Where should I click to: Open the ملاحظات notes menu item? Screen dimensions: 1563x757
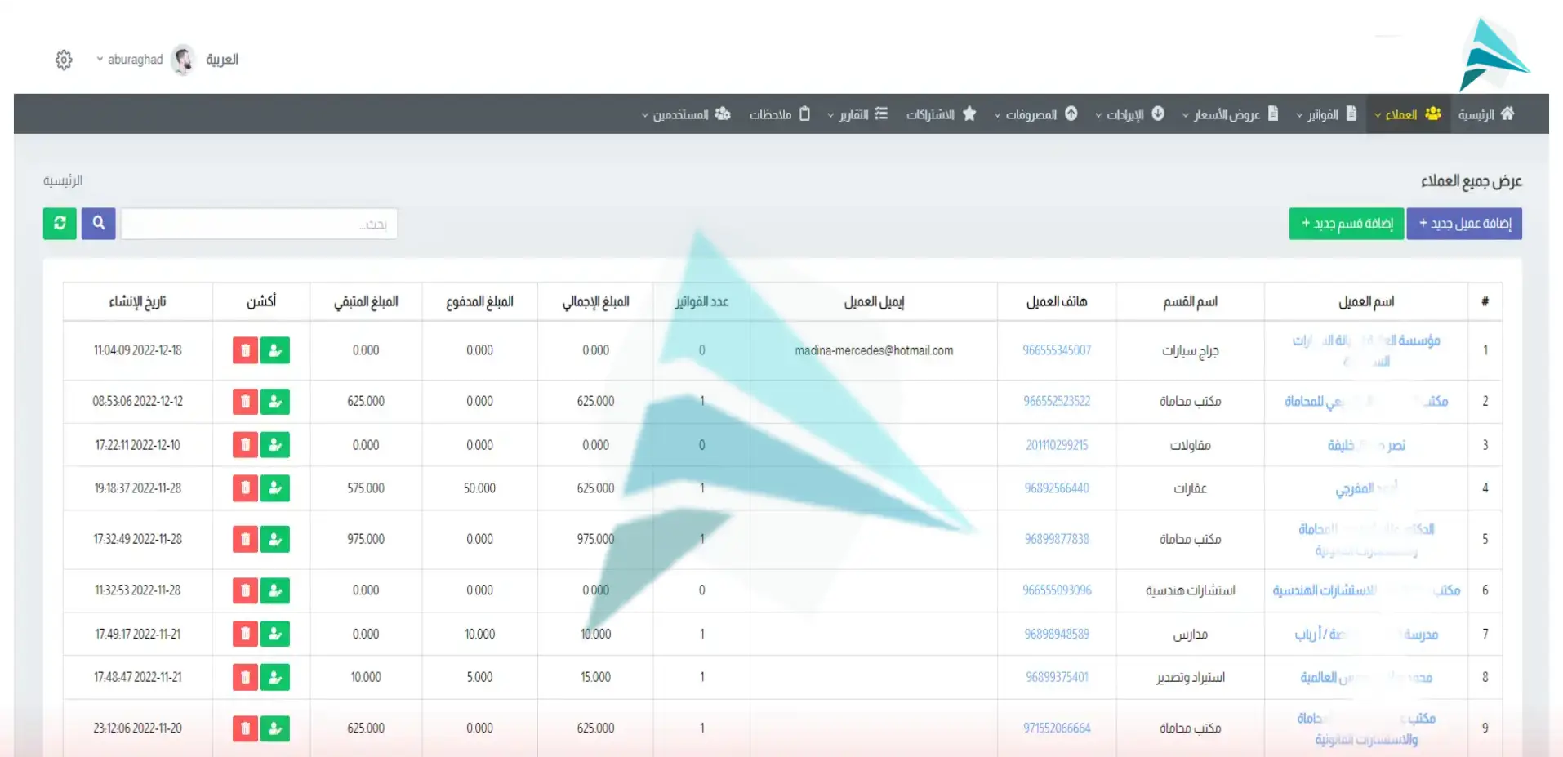pyautogui.click(x=779, y=114)
